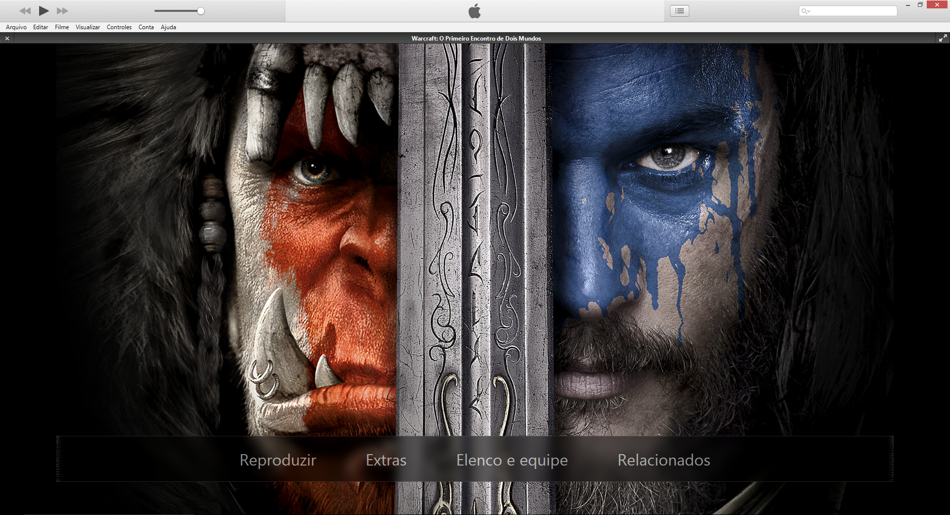The image size is (950, 515).
Task: Close iTunes Extras with the X icon
Action: pyautogui.click(x=7, y=38)
